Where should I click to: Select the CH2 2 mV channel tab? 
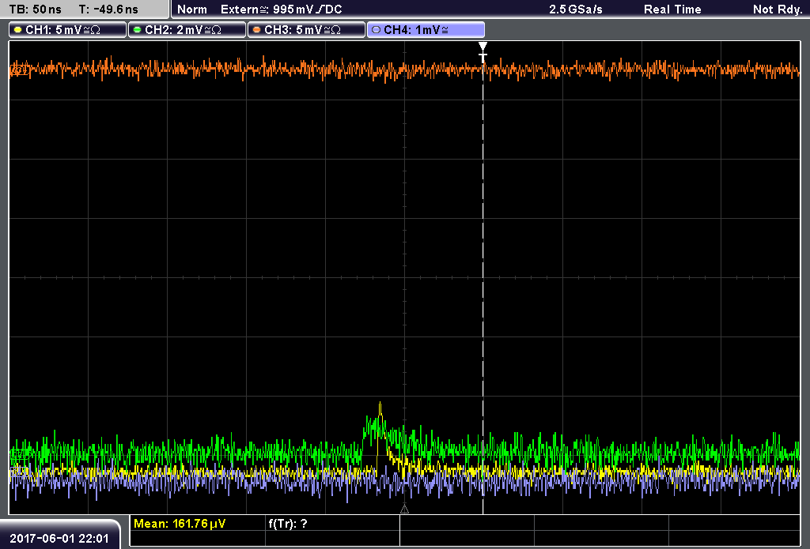point(187,30)
